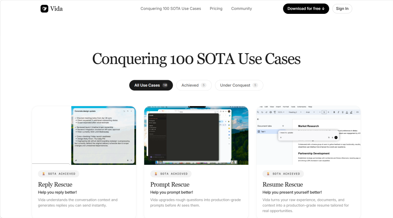This screenshot has width=393, height=218.
Task: Click 'Vida understands the conversation context' description
Action: (x=78, y=203)
